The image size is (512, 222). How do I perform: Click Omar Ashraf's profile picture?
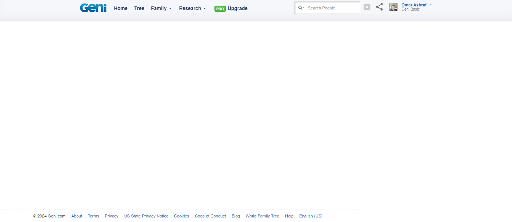[393, 7]
